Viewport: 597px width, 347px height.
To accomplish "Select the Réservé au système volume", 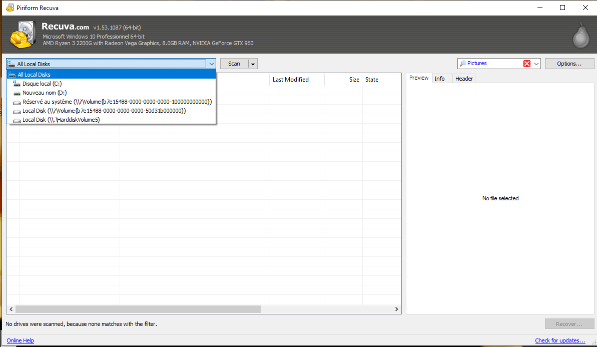I will click(x=111, y=102).
